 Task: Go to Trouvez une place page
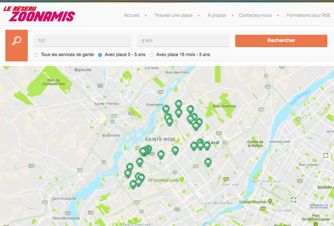click(x=173, y=15)
